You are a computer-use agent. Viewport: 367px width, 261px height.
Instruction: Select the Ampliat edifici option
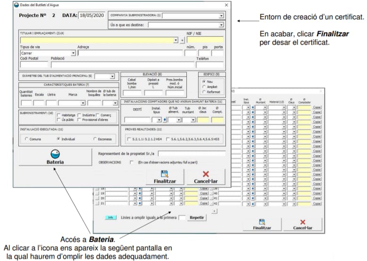tap(204, 87)
